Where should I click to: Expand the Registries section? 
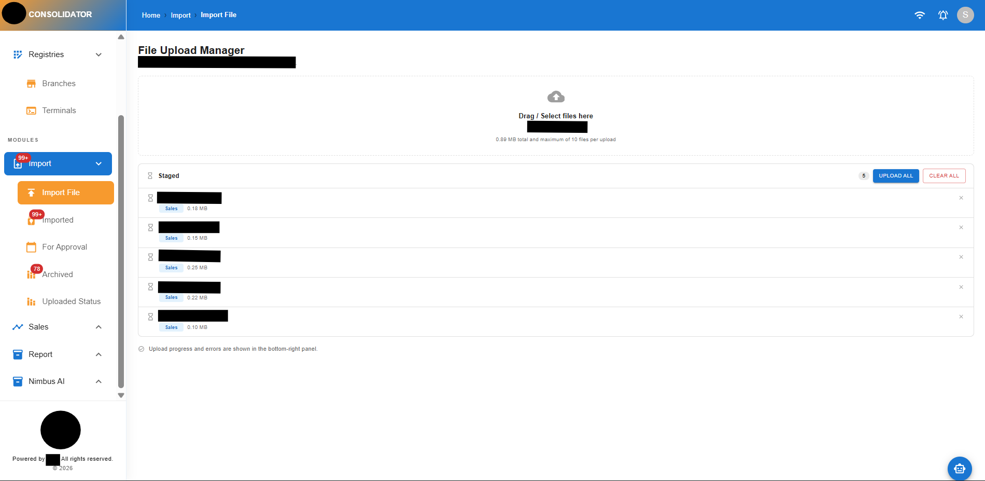click(x=98, y=54)
